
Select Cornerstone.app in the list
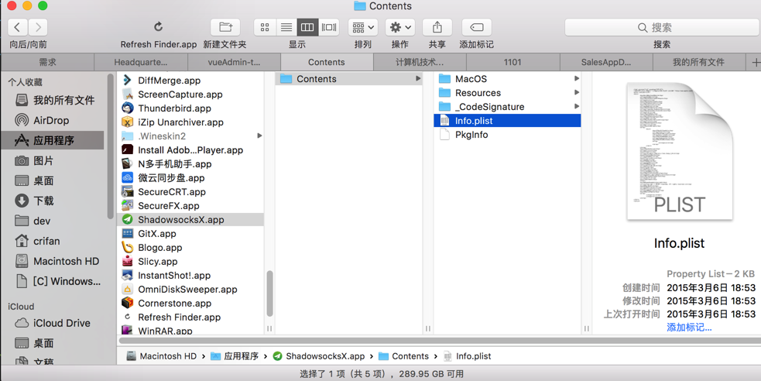[x=190, y=303]
